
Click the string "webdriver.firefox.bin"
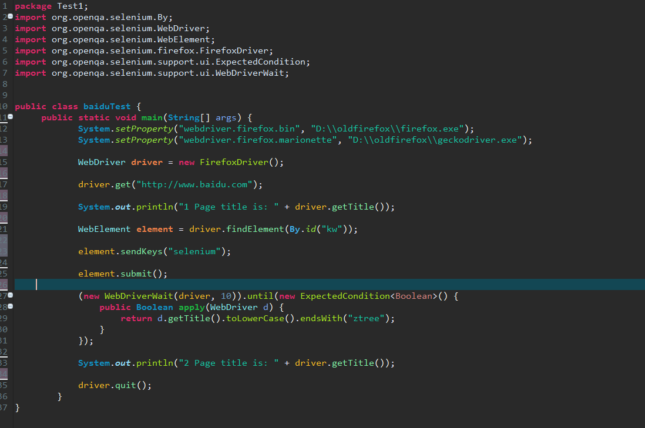[240, 129]
